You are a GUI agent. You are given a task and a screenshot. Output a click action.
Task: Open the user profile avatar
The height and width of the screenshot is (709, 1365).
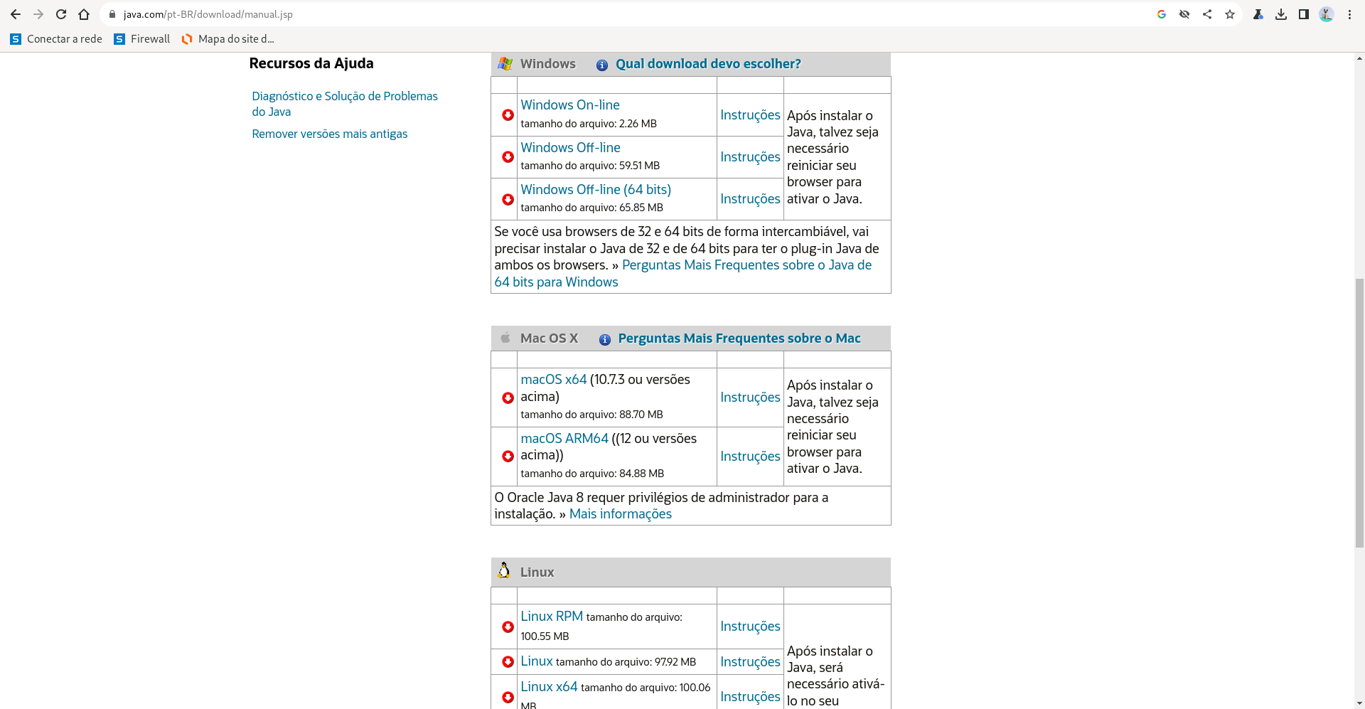[1327, 14]
